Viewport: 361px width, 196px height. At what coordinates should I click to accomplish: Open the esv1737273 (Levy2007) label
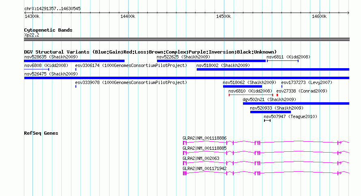click(307, 82)
